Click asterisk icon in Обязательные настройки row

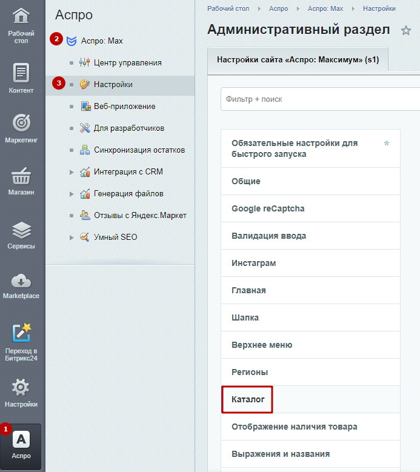pos(387,143)
